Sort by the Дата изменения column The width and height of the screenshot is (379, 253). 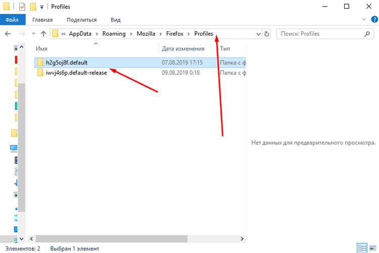click(183, 49)
